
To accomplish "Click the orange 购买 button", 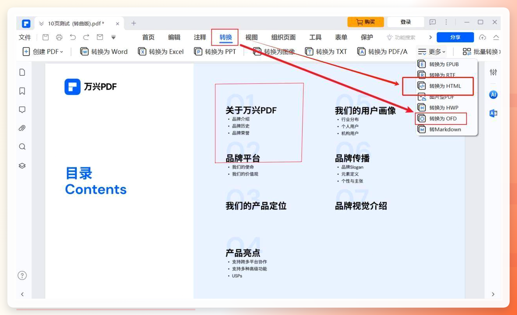I will (365, 22).
